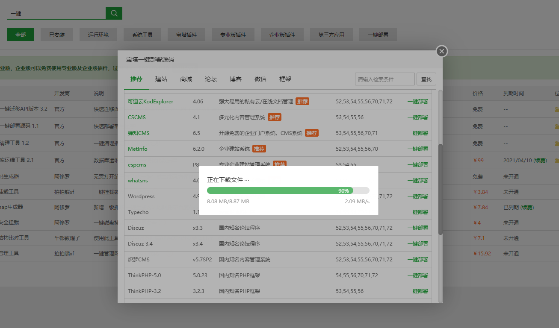Click the 续费 link next to 已到期

point(527,208)
